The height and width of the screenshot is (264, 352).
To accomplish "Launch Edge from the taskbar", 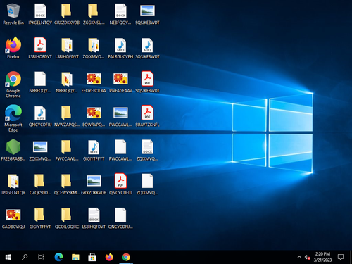I will point(58,257).
